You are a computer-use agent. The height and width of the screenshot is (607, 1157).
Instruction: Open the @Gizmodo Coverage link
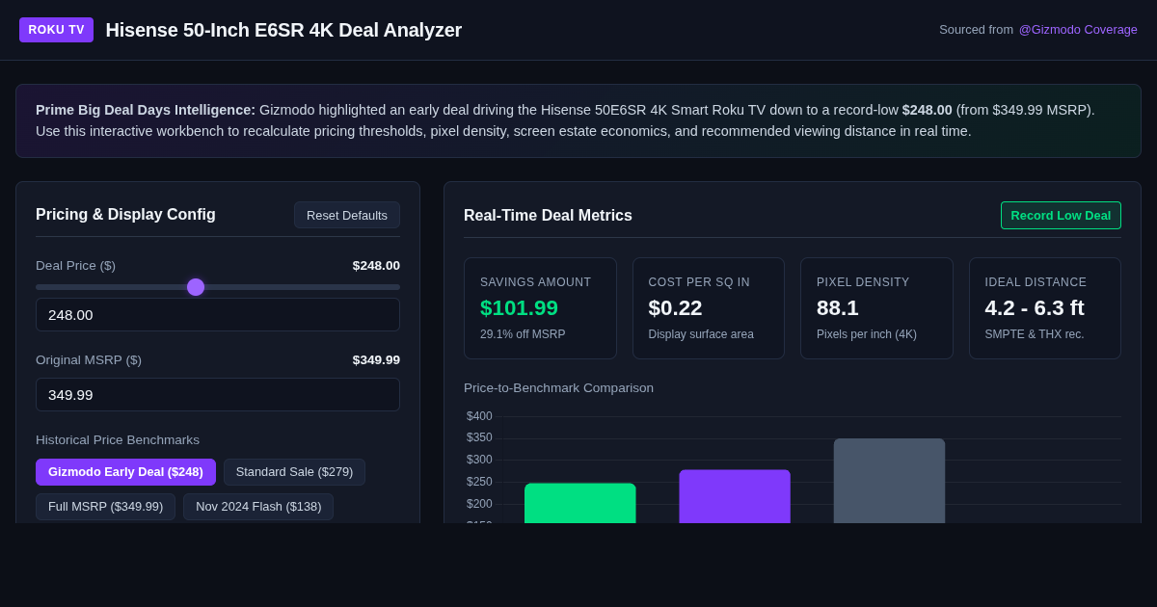1078,30
